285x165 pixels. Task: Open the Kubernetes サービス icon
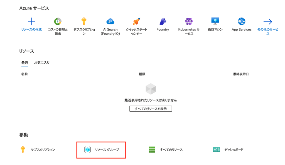pos(189,21)
